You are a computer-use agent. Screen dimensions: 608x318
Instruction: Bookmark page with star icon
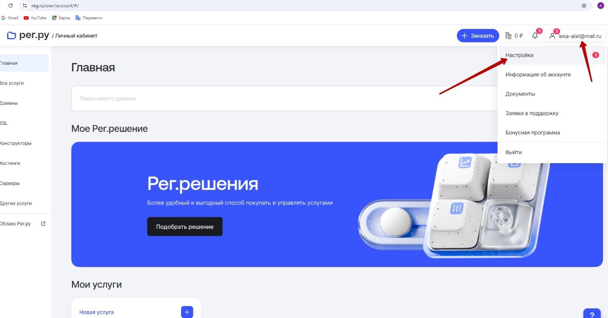point(584,6)
